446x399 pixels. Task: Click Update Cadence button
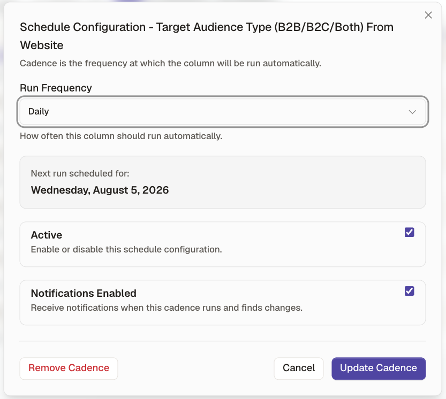pos(379,369)
